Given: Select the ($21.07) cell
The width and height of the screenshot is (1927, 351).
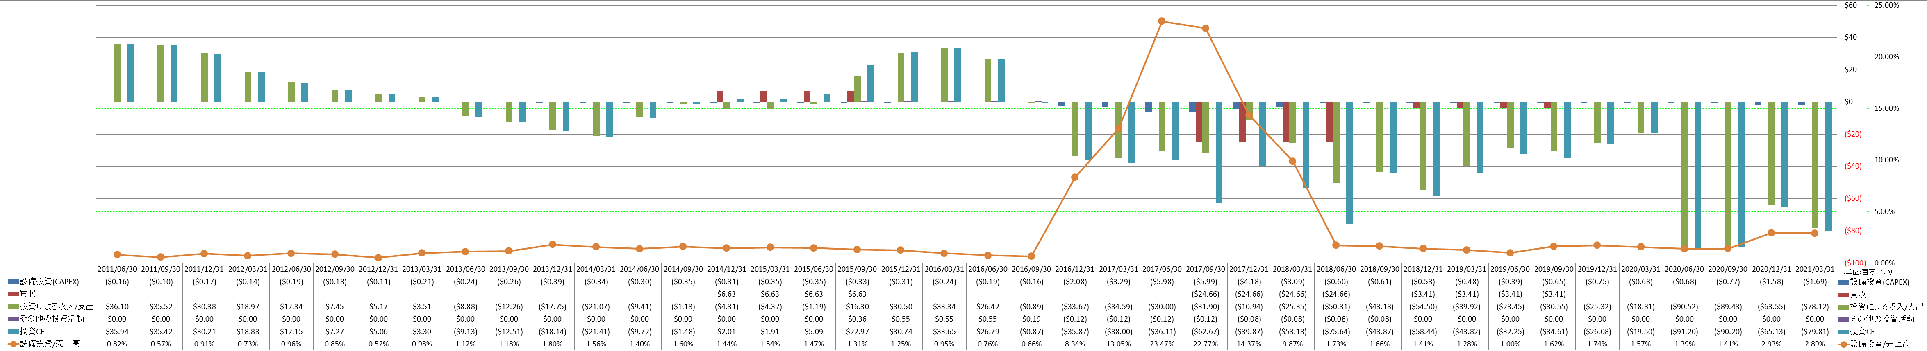Looking at the screenshot, I should (x=596, y=307).
